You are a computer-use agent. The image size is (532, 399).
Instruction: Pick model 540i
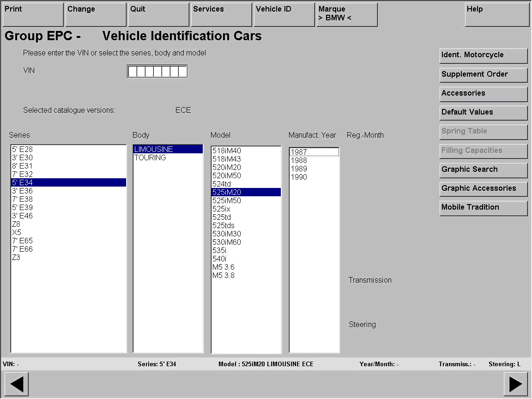[x=246, y=259]
